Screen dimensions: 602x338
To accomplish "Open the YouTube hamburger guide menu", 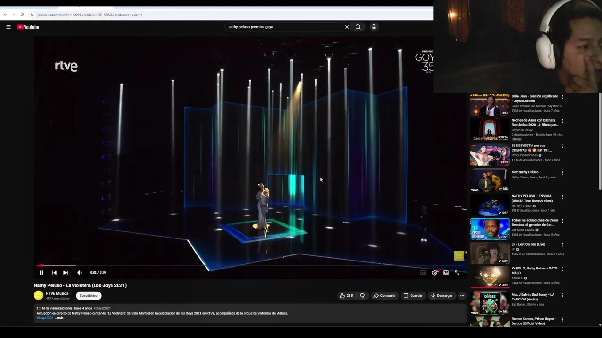I will [x=8, y=27].
